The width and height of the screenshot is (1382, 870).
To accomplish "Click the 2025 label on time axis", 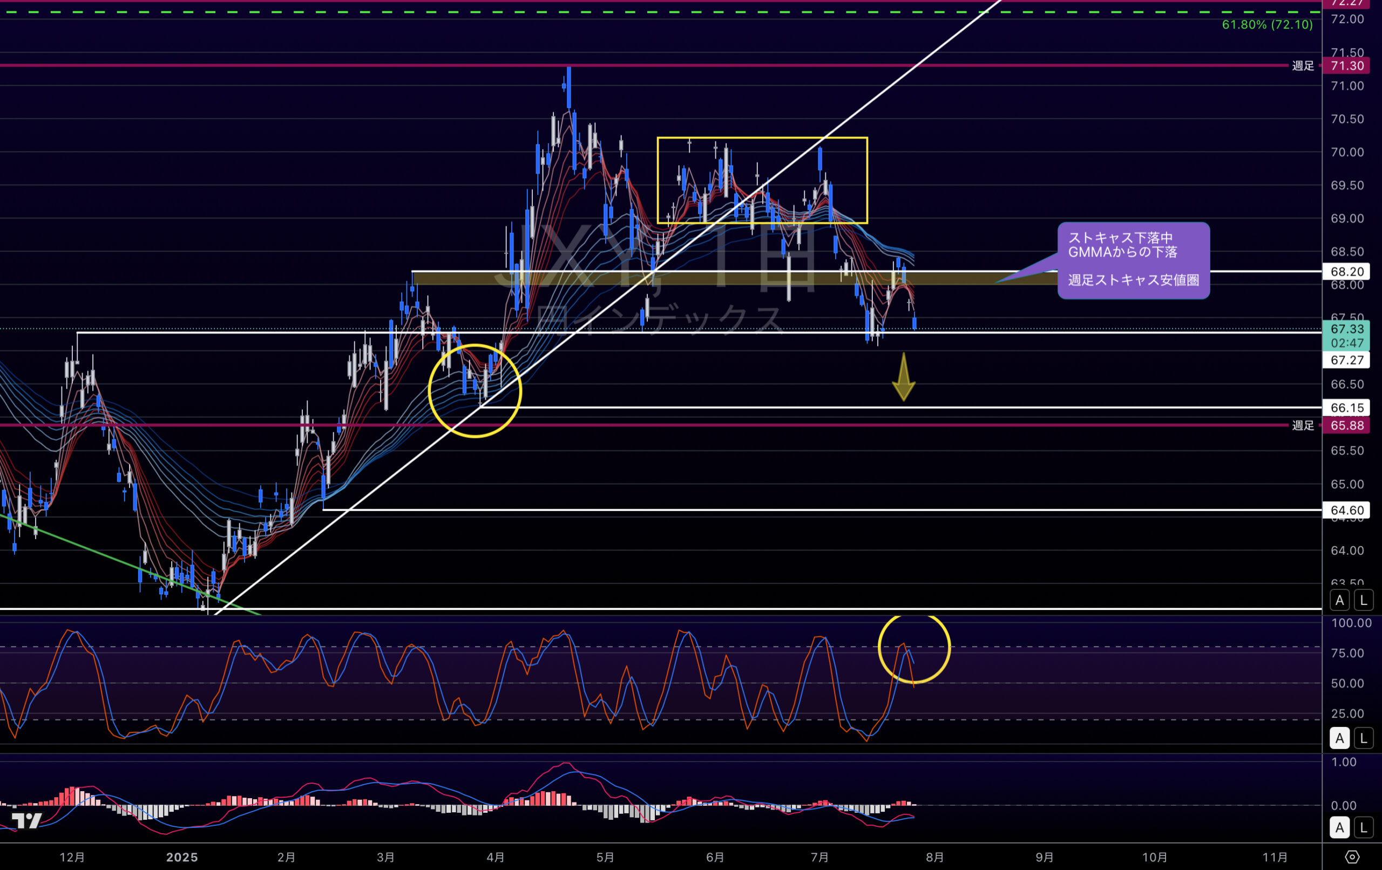I will coord(182,858).
